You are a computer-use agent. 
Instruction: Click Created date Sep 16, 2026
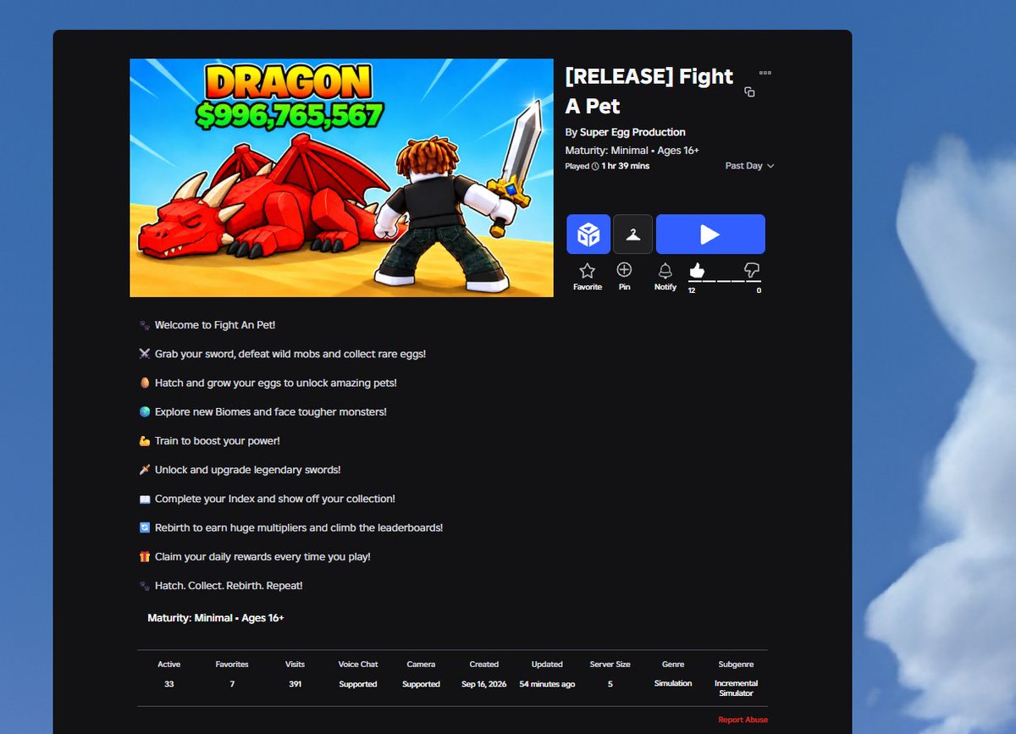(x=484, y=684)
